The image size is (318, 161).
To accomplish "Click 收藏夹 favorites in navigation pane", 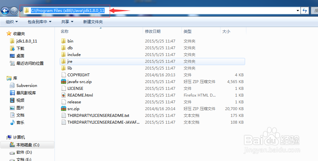I will [x=19, y=34].
